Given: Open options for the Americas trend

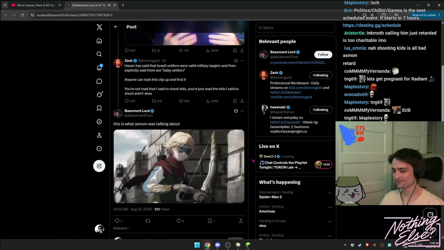Looking at the screenshot, I should point(330,207).
